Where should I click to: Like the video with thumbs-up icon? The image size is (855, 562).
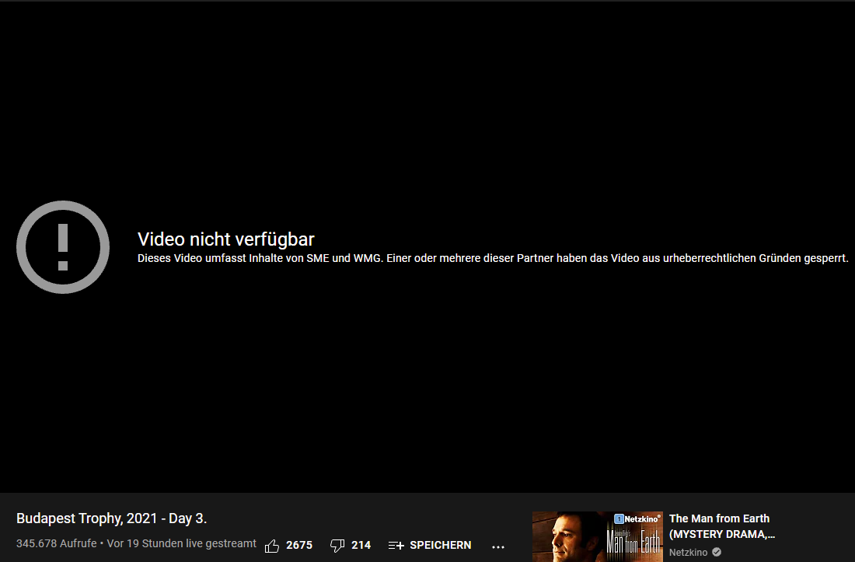point(272,546)
